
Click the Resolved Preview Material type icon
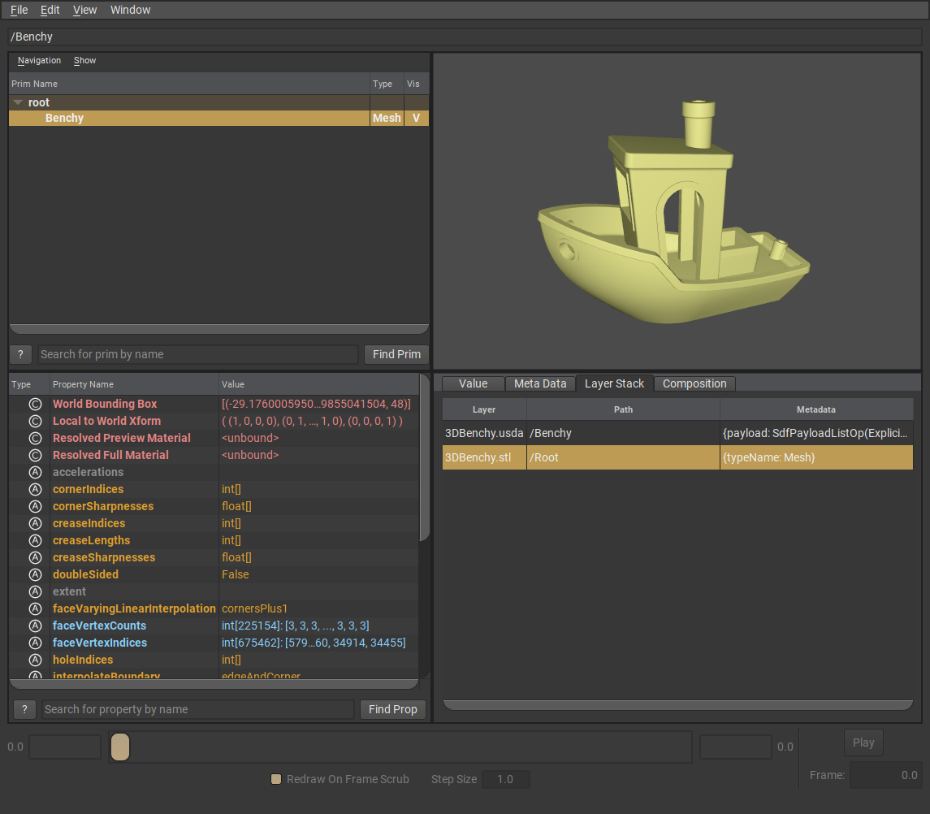36,439
